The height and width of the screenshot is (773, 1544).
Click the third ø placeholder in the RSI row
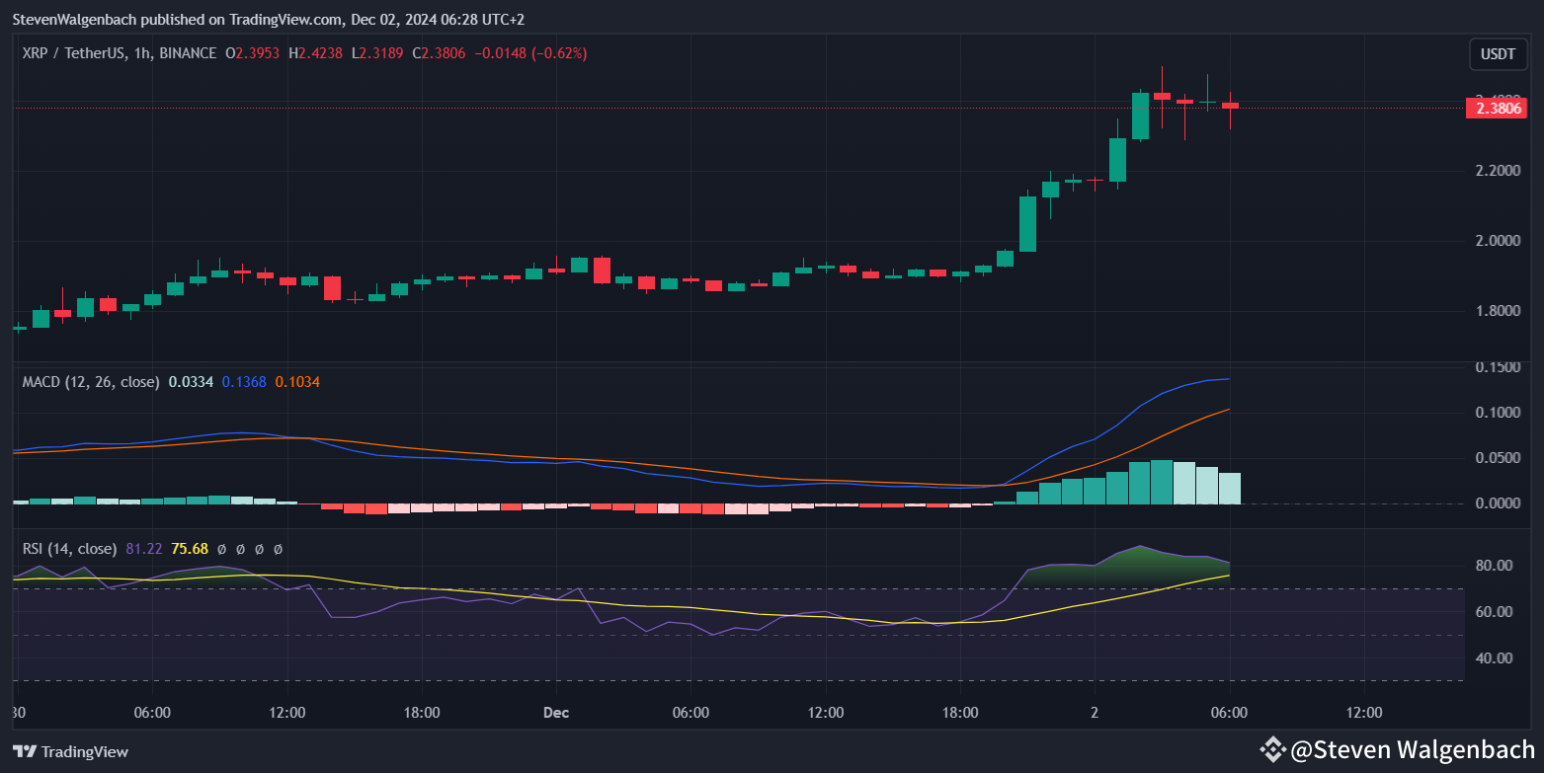pos(260,549)
